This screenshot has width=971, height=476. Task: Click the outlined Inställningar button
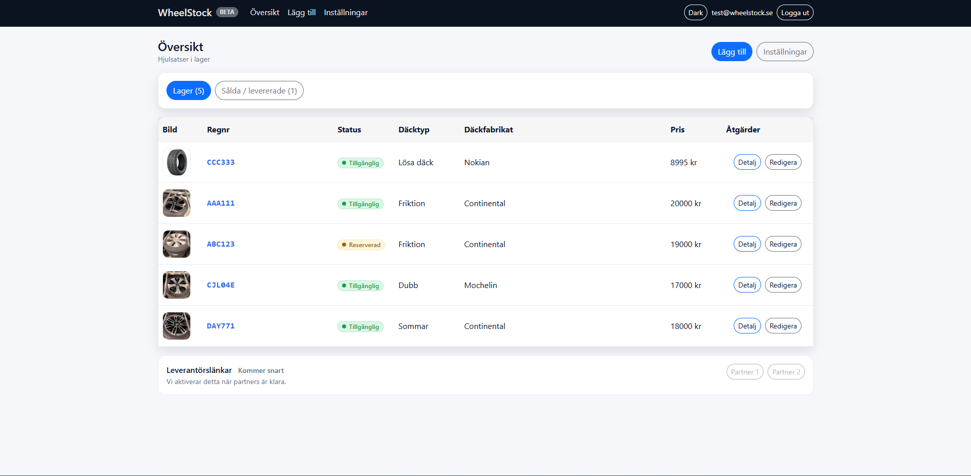tap(784, 52)
